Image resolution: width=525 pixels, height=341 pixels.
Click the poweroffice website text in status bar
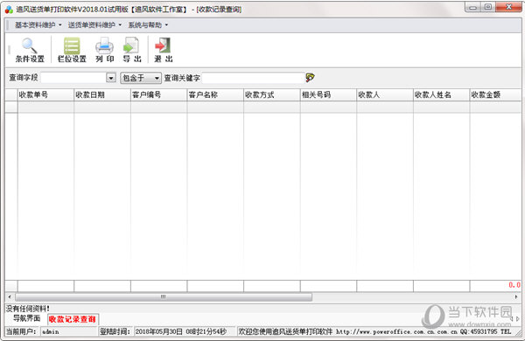point(397,331)
